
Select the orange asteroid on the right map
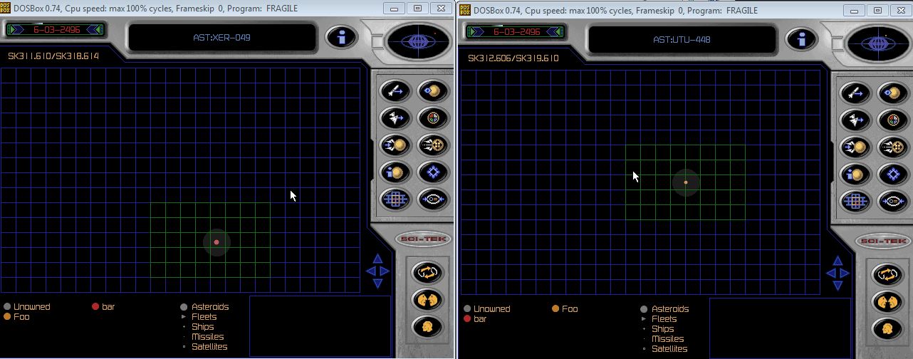(686, 182)
